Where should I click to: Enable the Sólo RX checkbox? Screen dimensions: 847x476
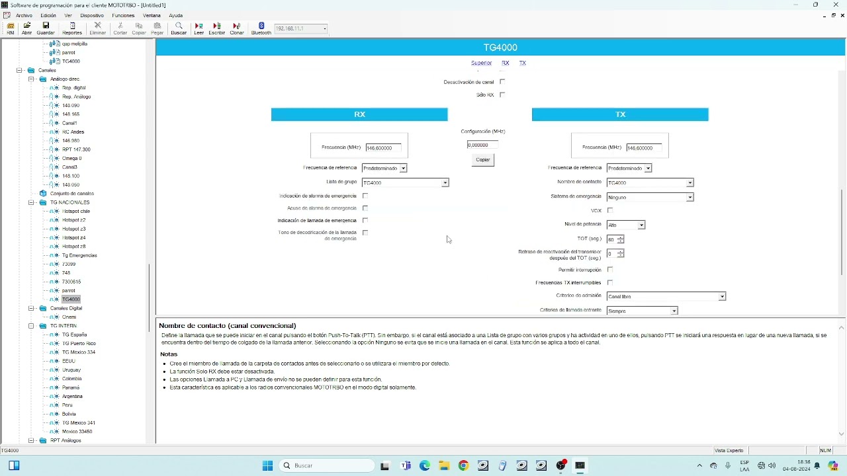502,95
